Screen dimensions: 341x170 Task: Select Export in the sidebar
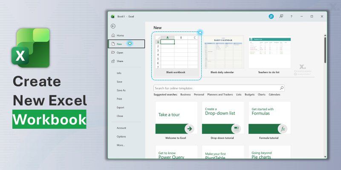120,107
